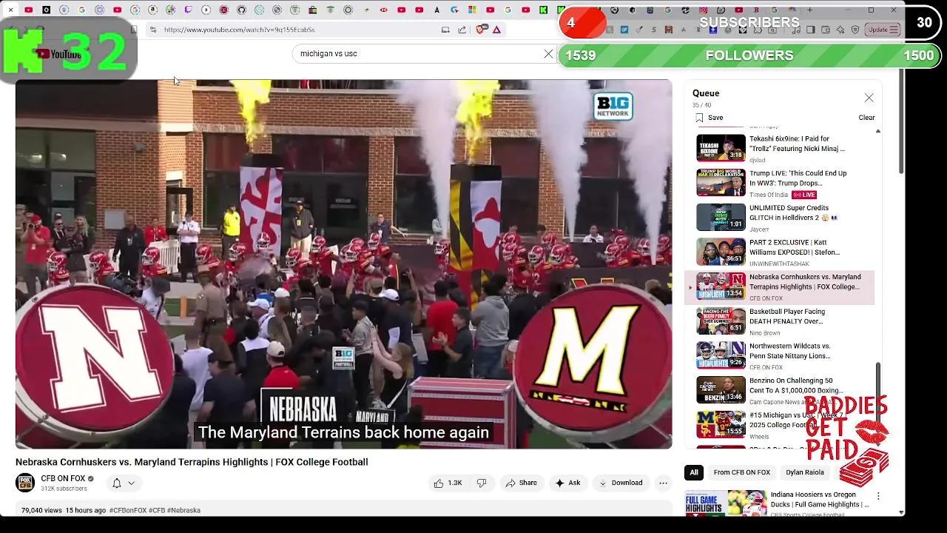The width and height of the screenshot is (947, 533).
Task: Select the Dylan Raiola chip
Action: [x=805, y=472]
